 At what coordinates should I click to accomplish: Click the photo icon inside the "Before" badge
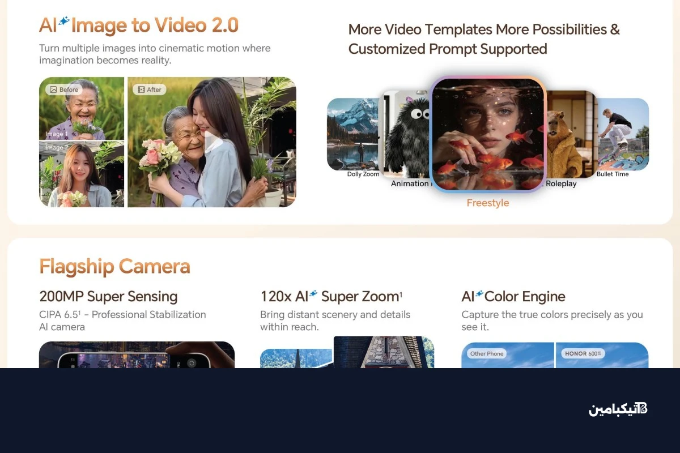52,89
